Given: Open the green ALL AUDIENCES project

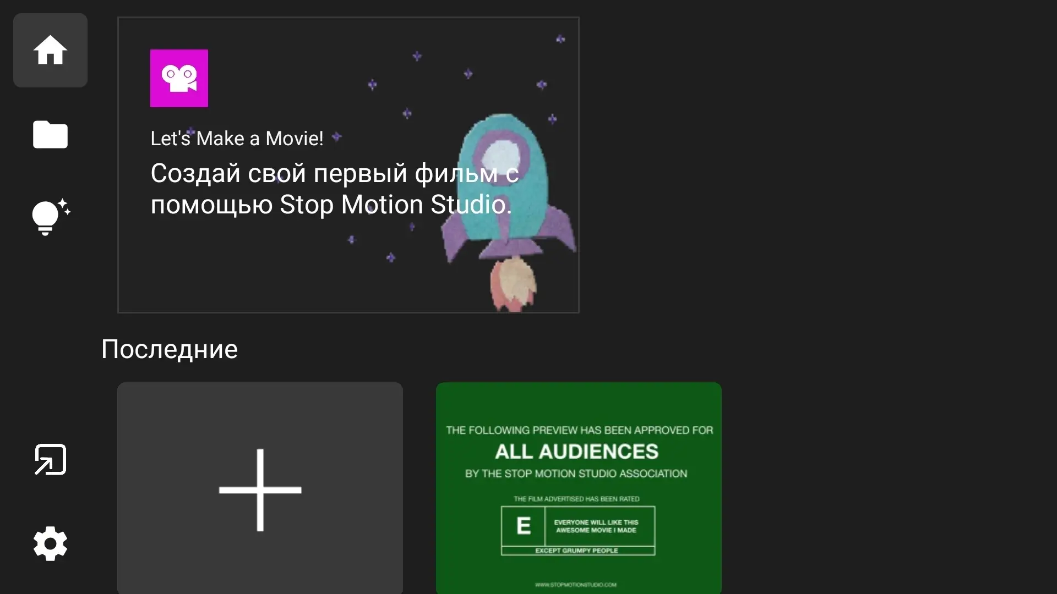Looking at the screenshot, I should point(578,451).
